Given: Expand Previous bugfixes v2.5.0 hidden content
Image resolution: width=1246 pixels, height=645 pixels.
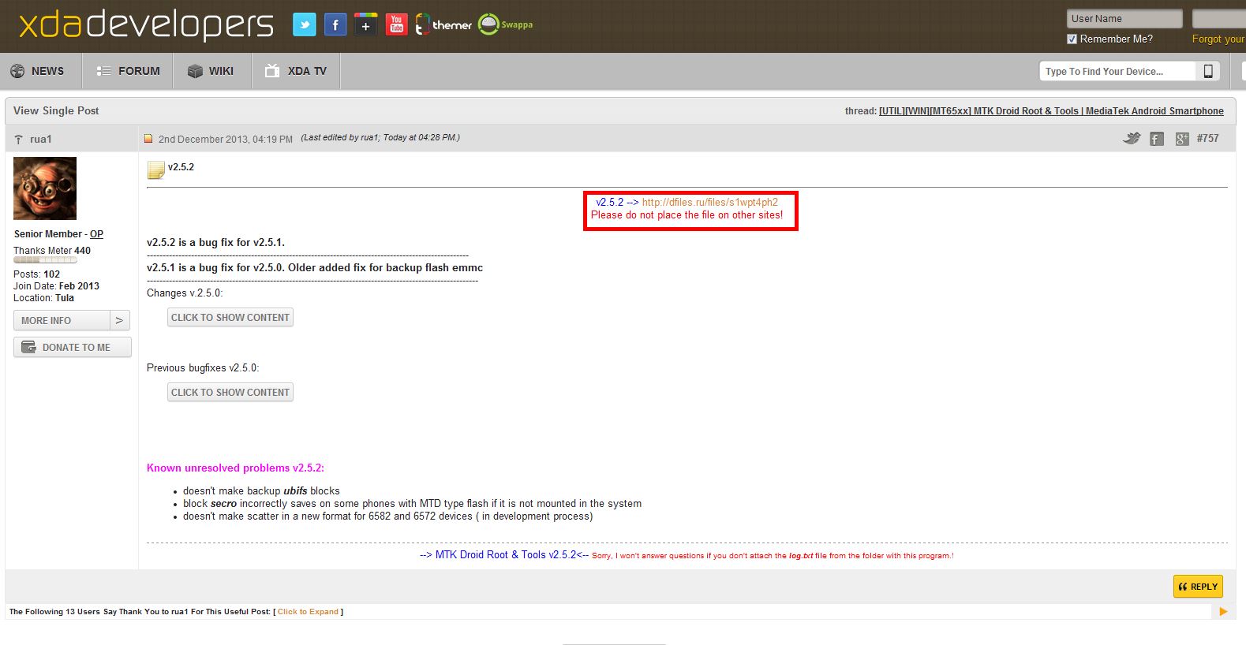Looking at the screenshot, I should click(x=230, y=393).
